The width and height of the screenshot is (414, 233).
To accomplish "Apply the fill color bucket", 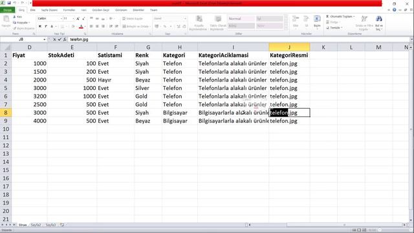I will (73, 27).
